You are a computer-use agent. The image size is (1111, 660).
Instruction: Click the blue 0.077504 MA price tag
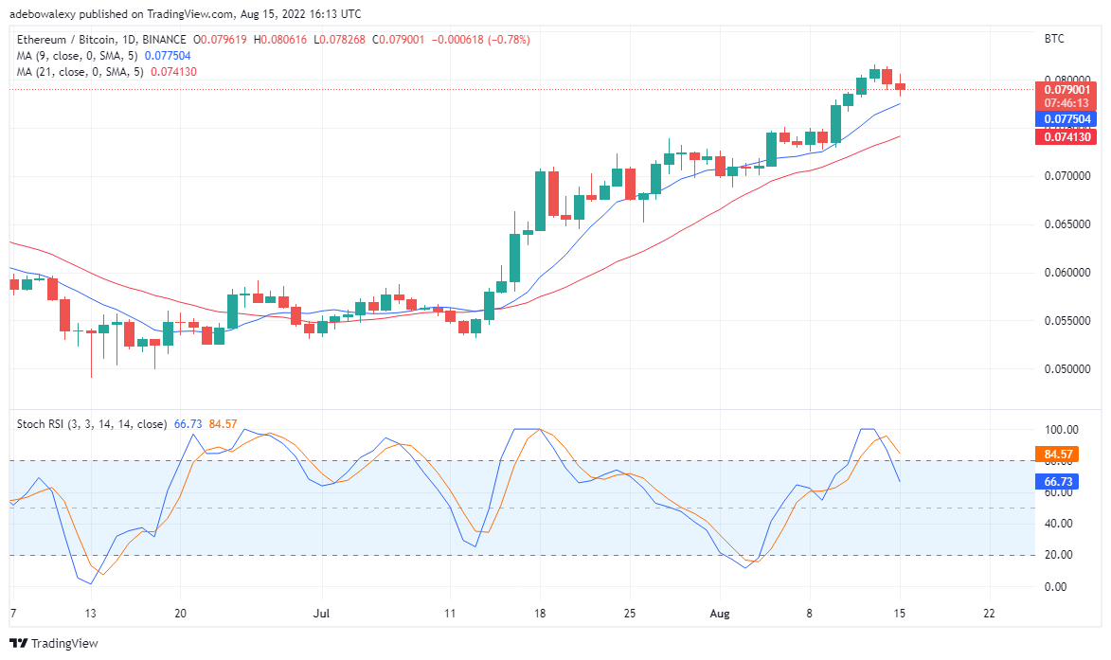coord(1066,119)
